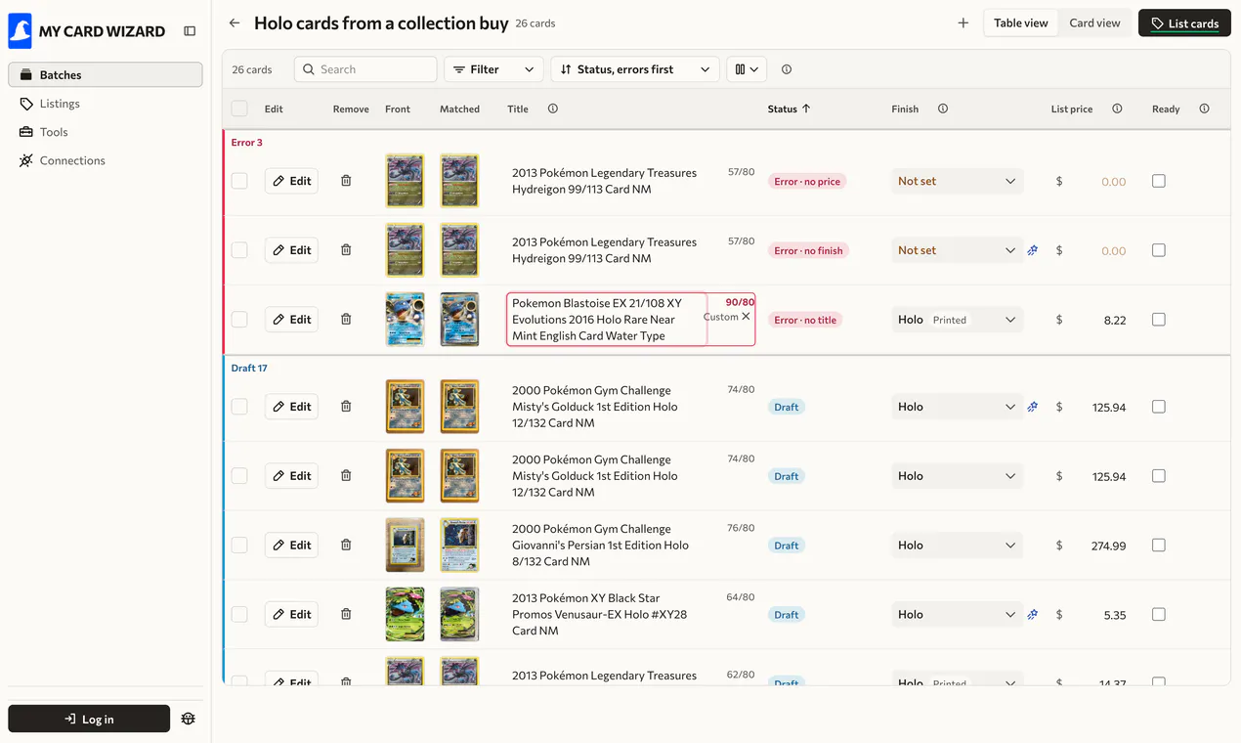Screen dimensions: 1241x743
Task: Click the info icon next to Title header
Action: [x=553, y=109]
